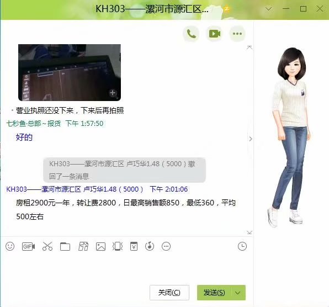Send a window shake nudge
The width and height of the screenshot is (329, 307).
click(118, 246)
